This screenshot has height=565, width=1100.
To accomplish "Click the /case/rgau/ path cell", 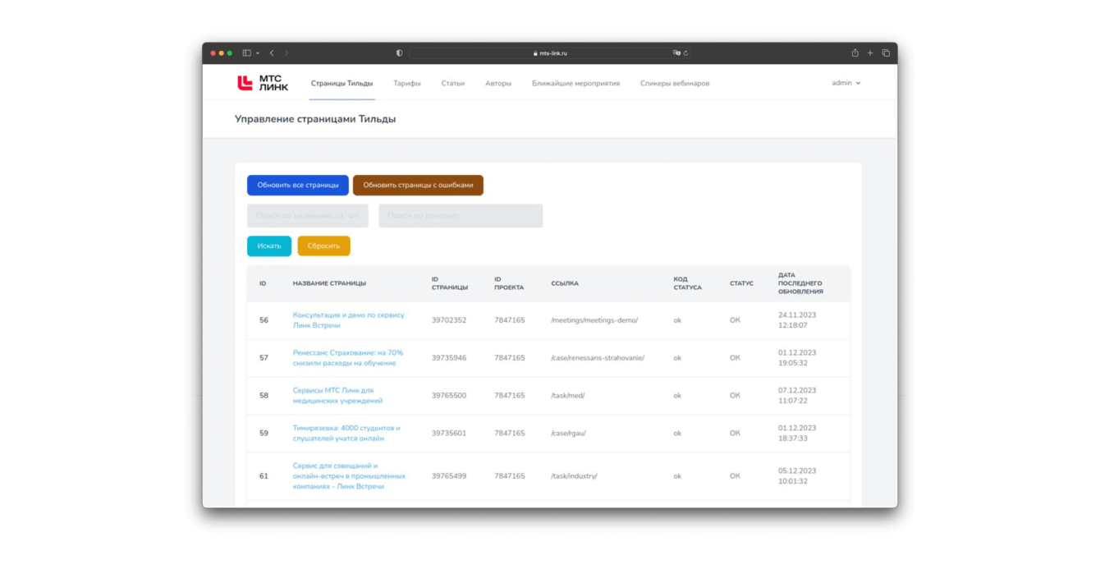I will pos(569,433).
